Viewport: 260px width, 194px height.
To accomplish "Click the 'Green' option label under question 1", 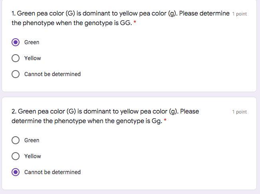I will (x=32, y=42).
